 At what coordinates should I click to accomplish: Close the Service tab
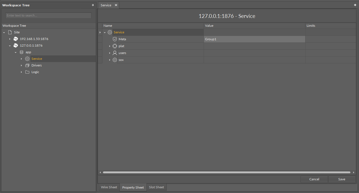[x=116, y=5]
